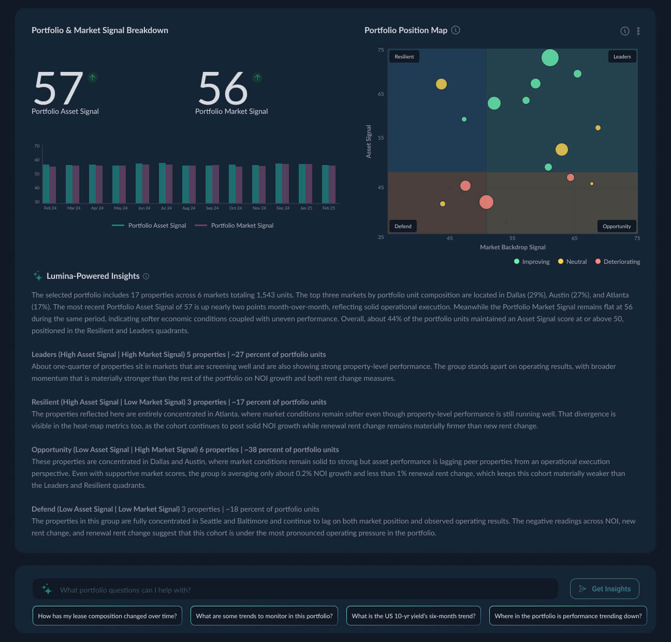Choose 'What is the US 10-yr yield's six-month trend?'
This screenshot has height=642, width=671.
click(413, 616)
